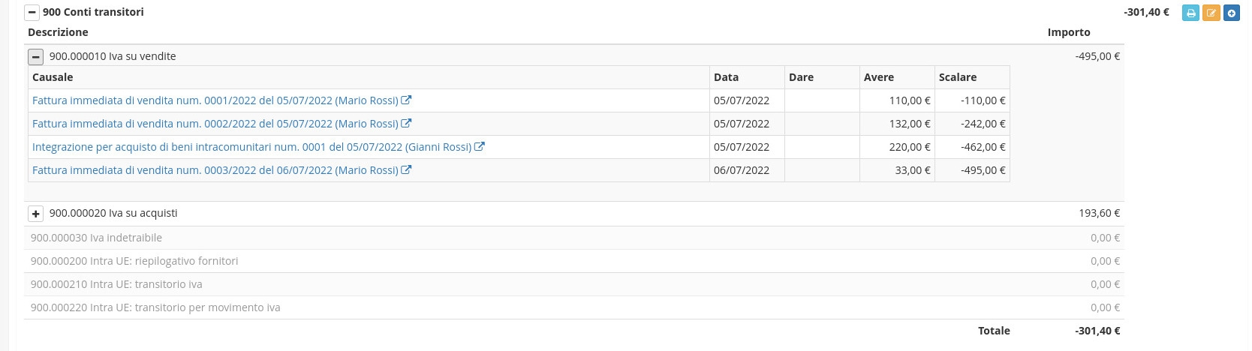Click external link icon after invoice 0003/2022
This screenshot has height=351, width=1252.
point(406,170)
